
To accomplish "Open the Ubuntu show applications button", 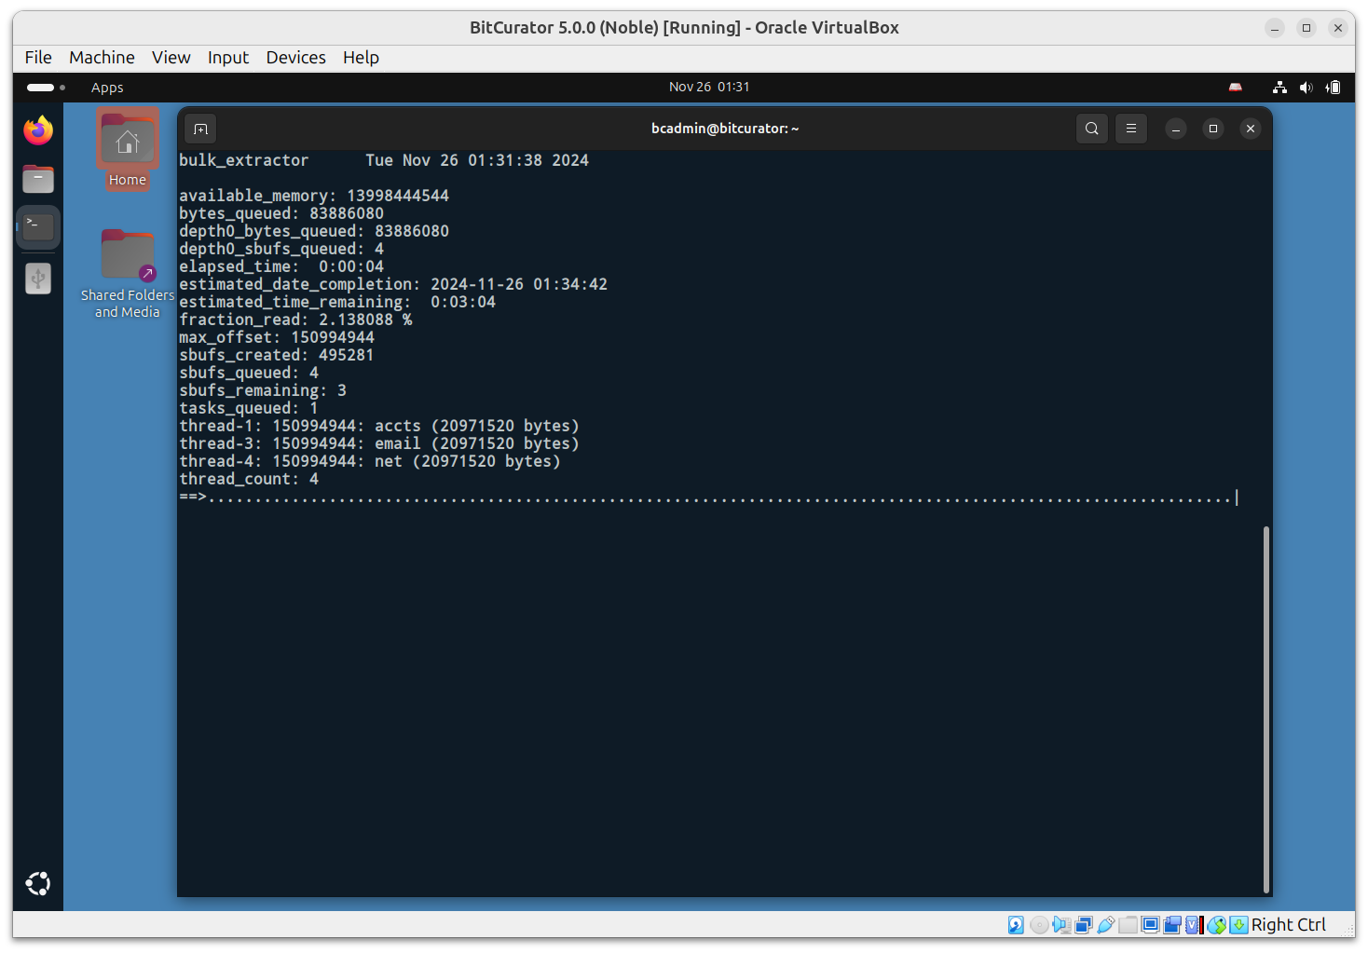I will point(38,883).
